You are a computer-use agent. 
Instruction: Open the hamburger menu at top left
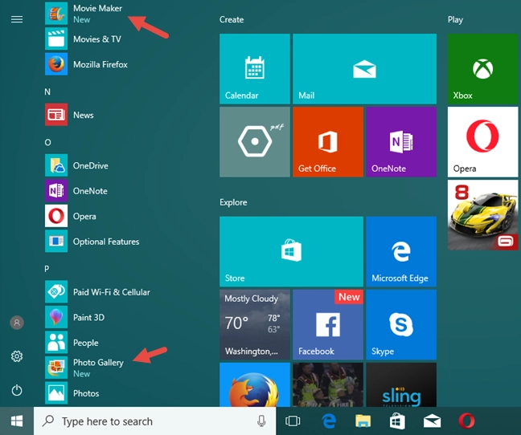[x=17, y=19]
